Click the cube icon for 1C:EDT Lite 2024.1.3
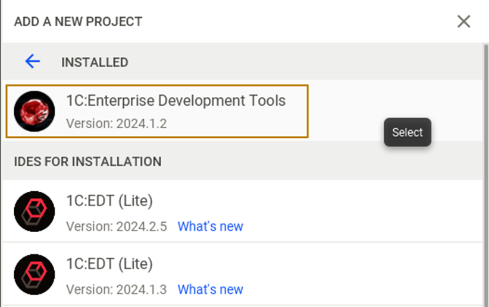Viewport: 489px width, 307px height. (34, 274)
